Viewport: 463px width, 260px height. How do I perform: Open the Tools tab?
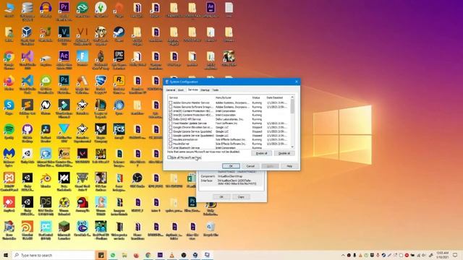216,90
